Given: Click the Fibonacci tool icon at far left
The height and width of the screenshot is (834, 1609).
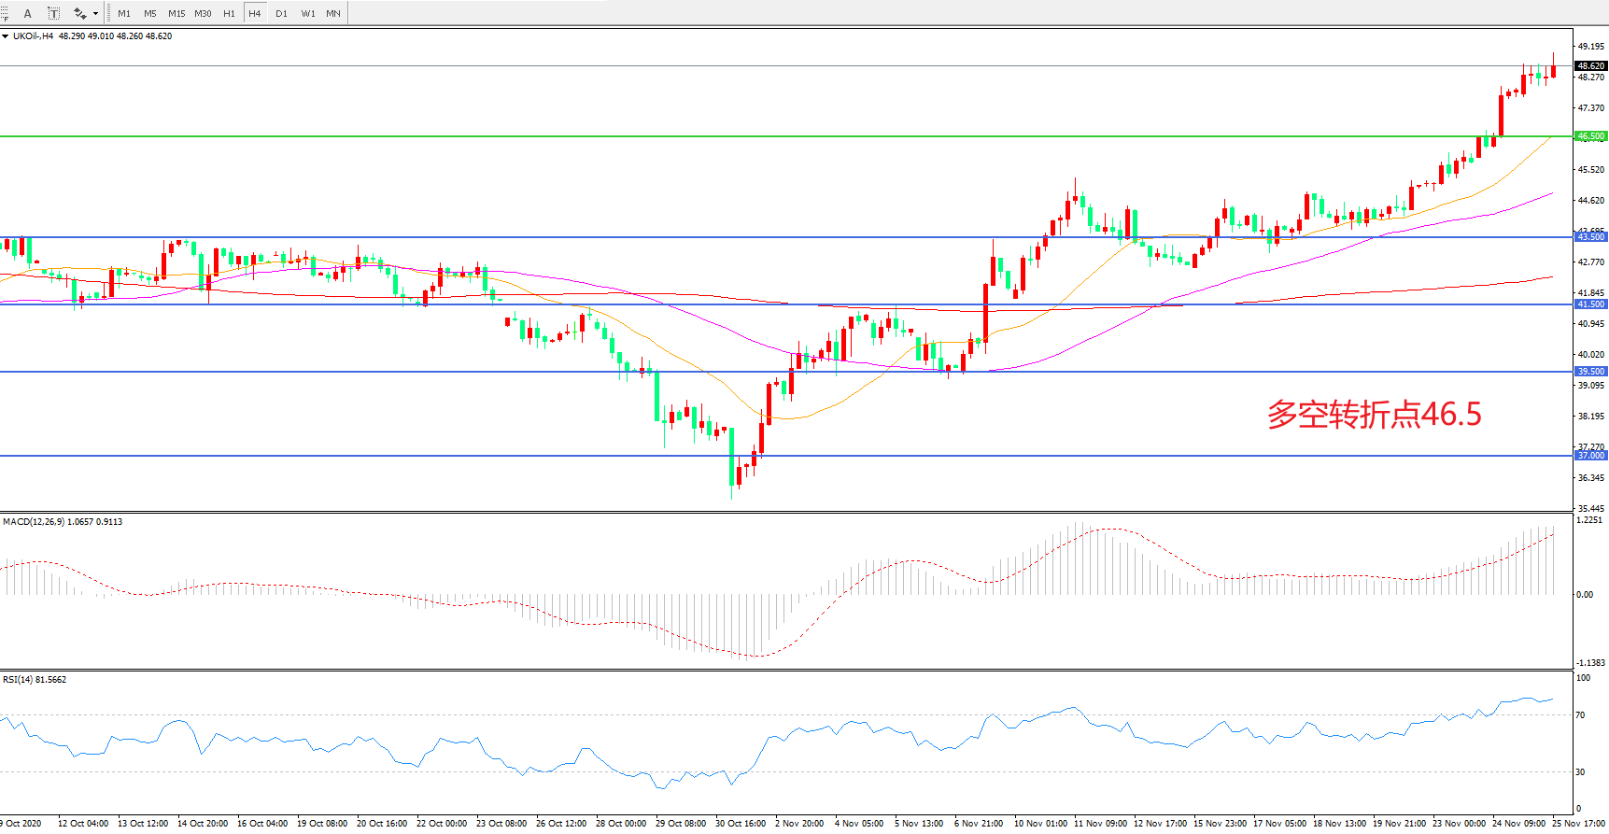Looking at the screenshot, I should pos(5,13).
